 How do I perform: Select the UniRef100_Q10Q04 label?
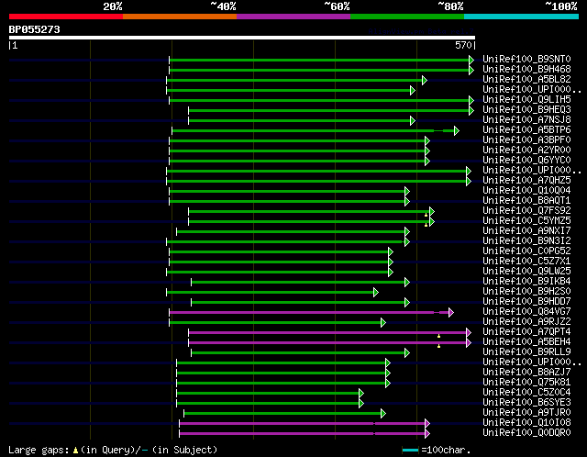(526, 191)
